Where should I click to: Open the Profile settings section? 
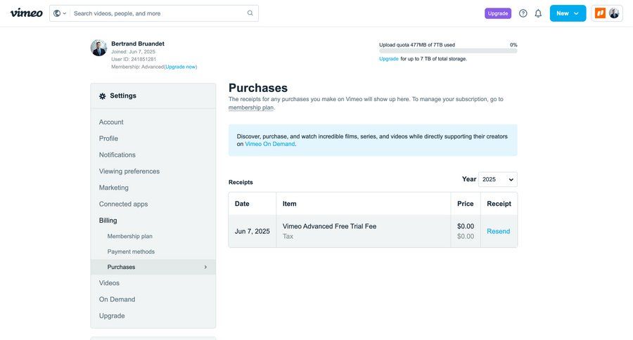(x=108, y=138)
